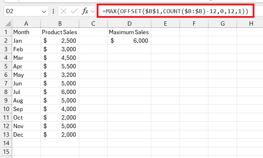
Task: Click the Feb cell
Action: coord(26,49)
